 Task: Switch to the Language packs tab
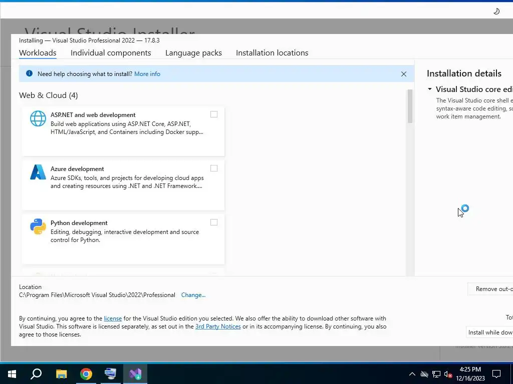coord(193,53)
